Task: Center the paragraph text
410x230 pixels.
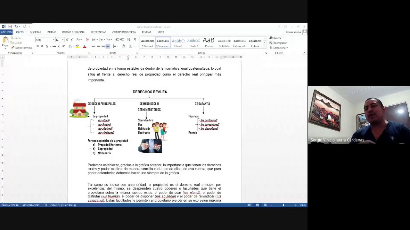Action: pos(98,46)
